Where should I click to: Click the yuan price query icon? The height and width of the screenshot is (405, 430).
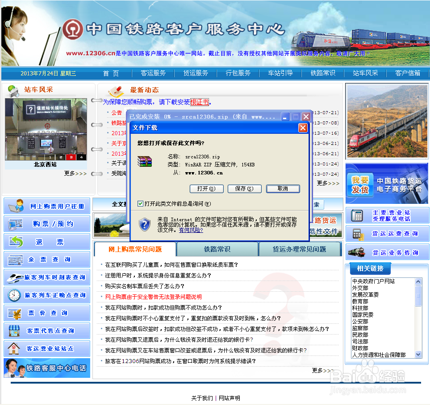pyautogui.click(x=15, y=314)
